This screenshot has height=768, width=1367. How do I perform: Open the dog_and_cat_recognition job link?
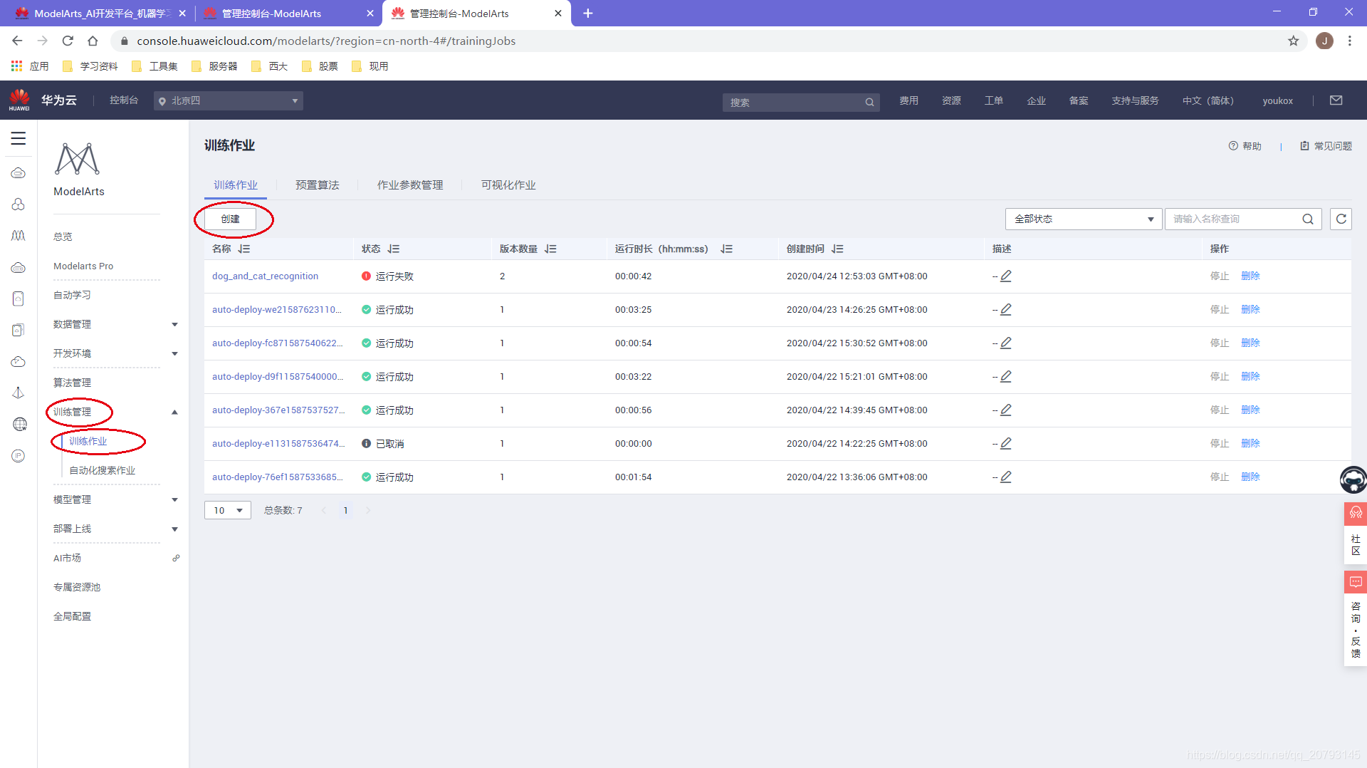click(265, 276)
